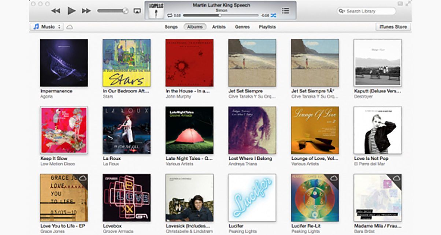Start playback with the Play button

71,11
